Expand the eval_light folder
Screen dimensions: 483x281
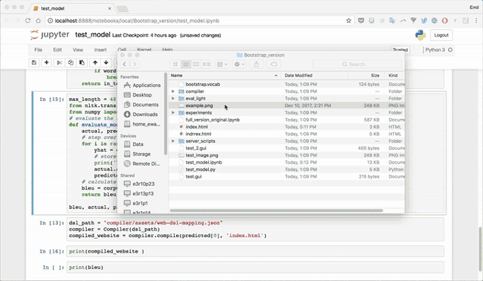173,99
